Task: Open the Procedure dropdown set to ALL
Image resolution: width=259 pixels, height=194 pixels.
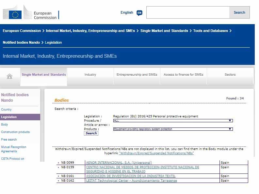Action: (x=173, y=121)
